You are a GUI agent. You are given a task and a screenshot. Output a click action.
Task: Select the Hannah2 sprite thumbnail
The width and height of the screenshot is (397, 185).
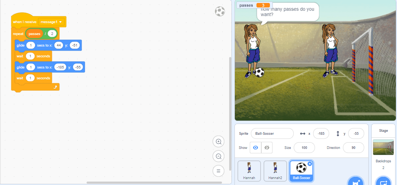coord(275,171)
